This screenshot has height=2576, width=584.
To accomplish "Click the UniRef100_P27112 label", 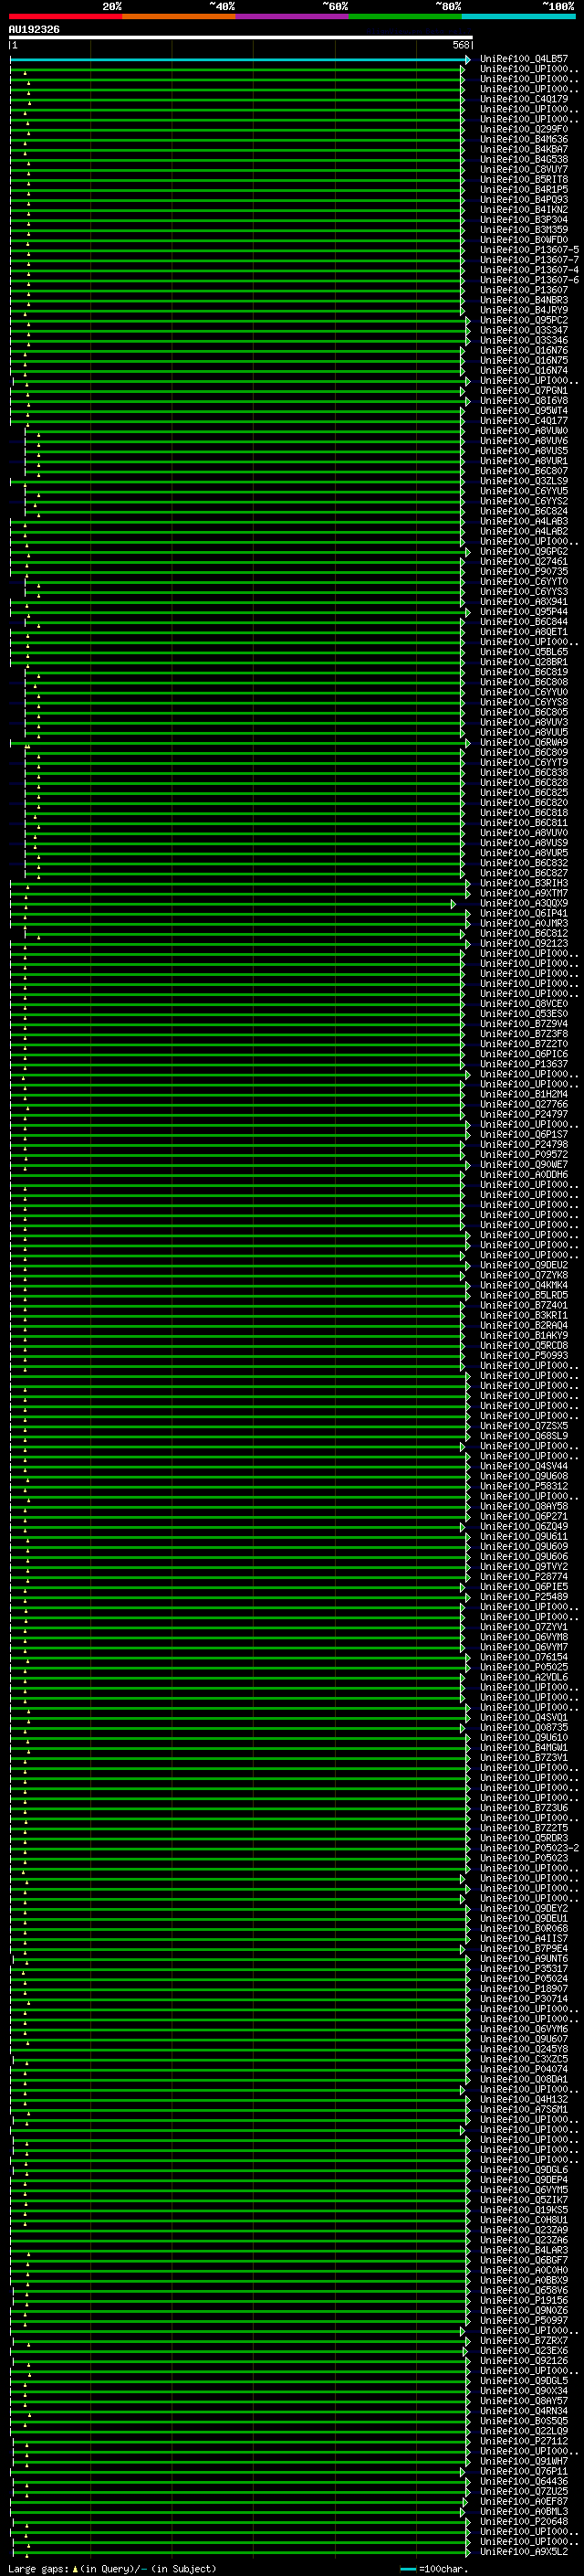I will click(524, 2440).
